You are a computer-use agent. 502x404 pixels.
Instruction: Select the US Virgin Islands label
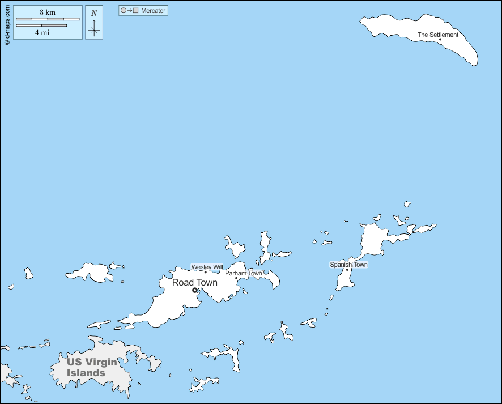pyautogui.click(x=91, y=367)
